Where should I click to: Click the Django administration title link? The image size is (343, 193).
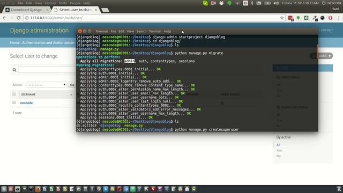click(x=39, y=31)
